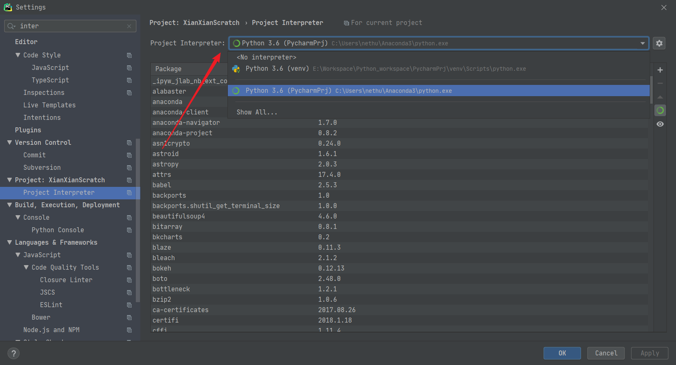Collapse the Console tree node
676x365 pixels.
pyautogui.click(x=17, y=217)
